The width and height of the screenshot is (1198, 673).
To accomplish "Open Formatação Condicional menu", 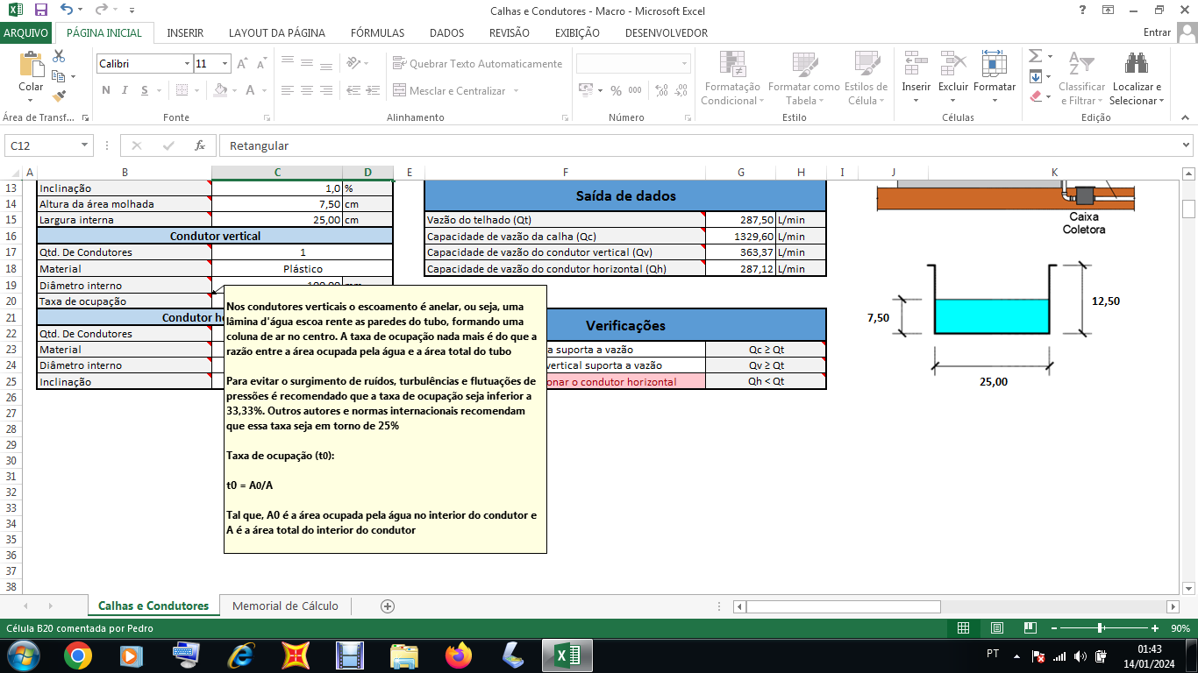I will [732, 80].
